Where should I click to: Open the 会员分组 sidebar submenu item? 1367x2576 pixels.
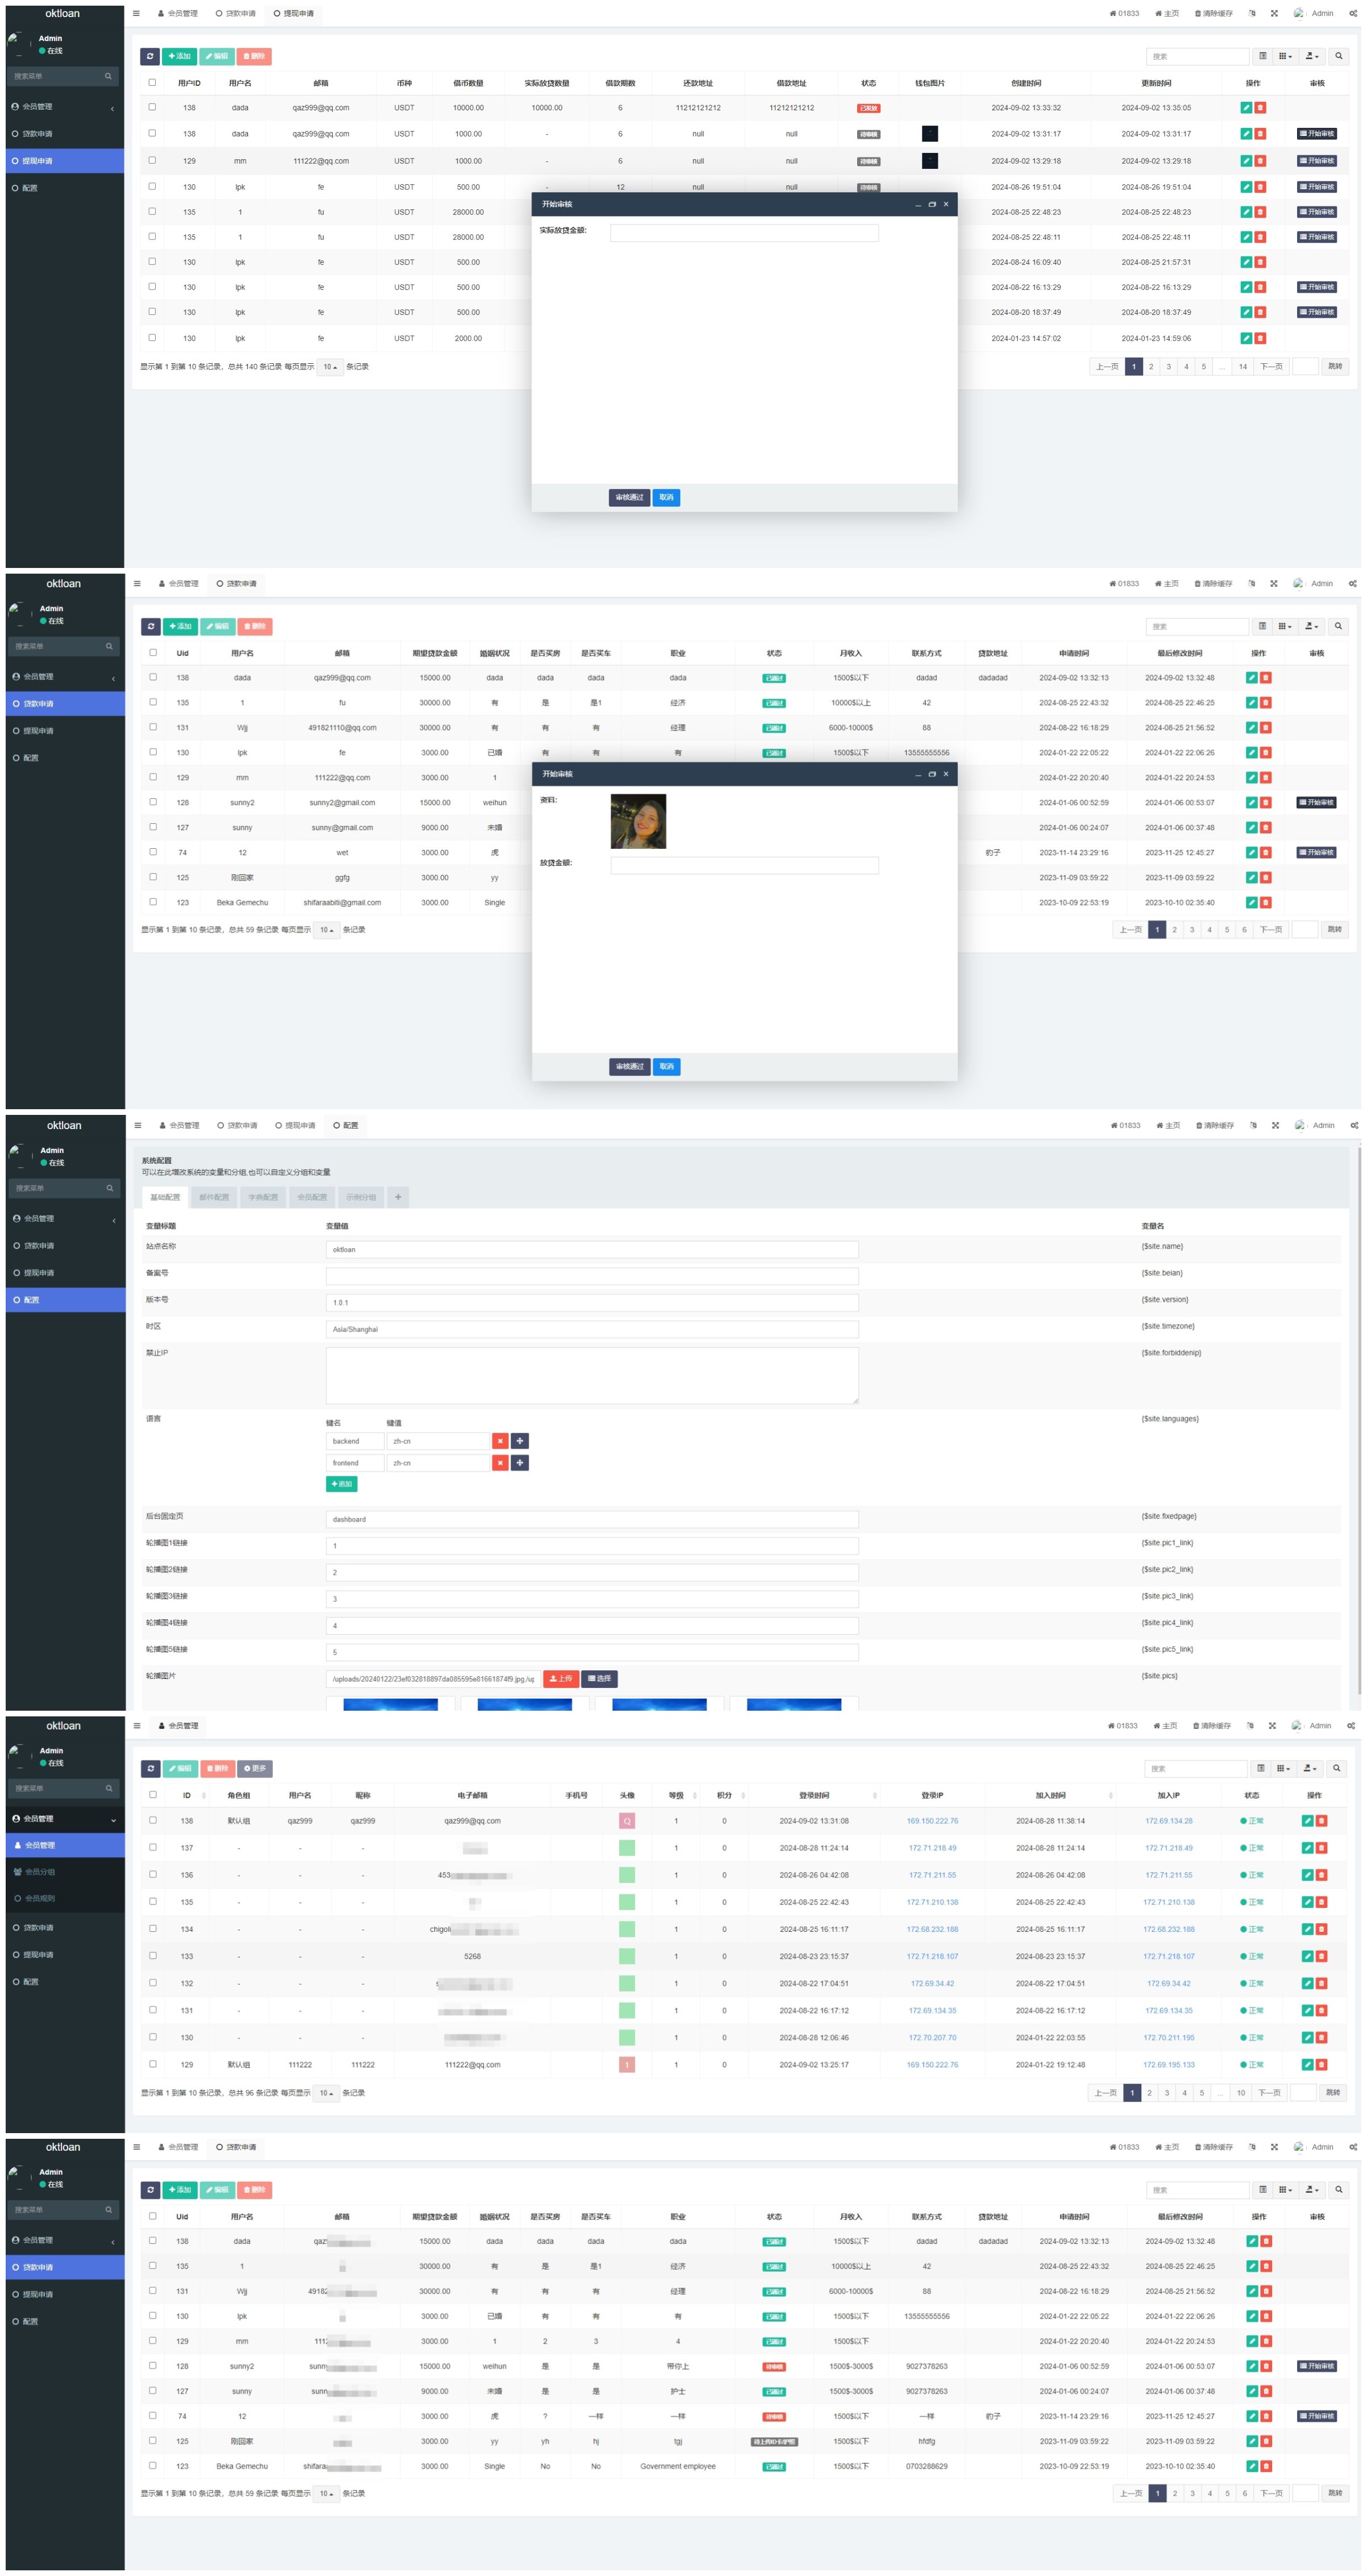[40, 1872]
